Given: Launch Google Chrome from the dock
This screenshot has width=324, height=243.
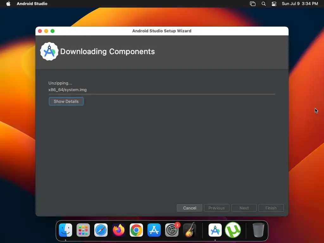Looking at the screenshot, I should click(x=136, y=230).
